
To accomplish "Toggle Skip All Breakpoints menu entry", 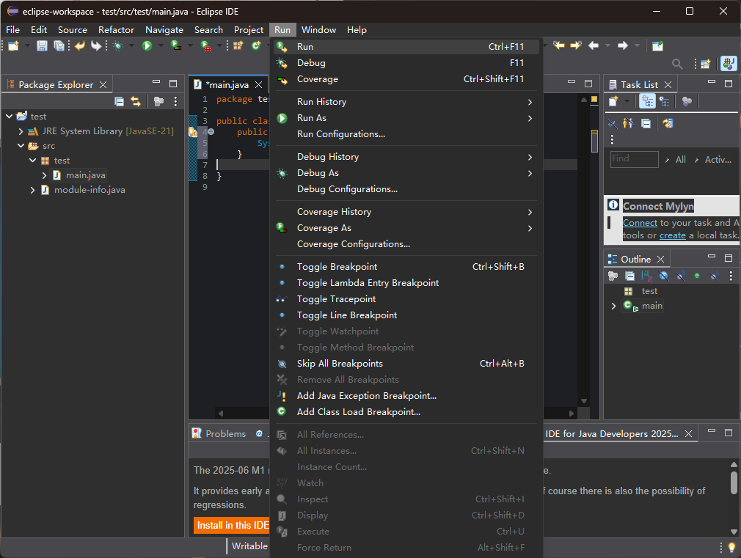I will coord(340,364).
